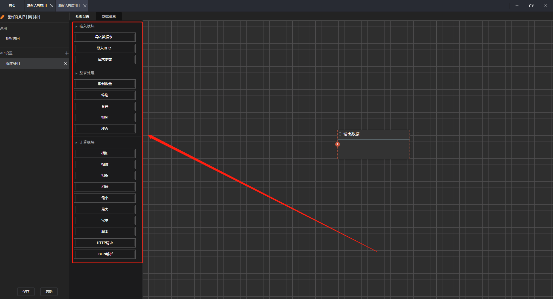Image resolution: width=553 pixels, height=299 pixels.
Task: Collapse the 输入模块 section
Action: tap(76, 26)
